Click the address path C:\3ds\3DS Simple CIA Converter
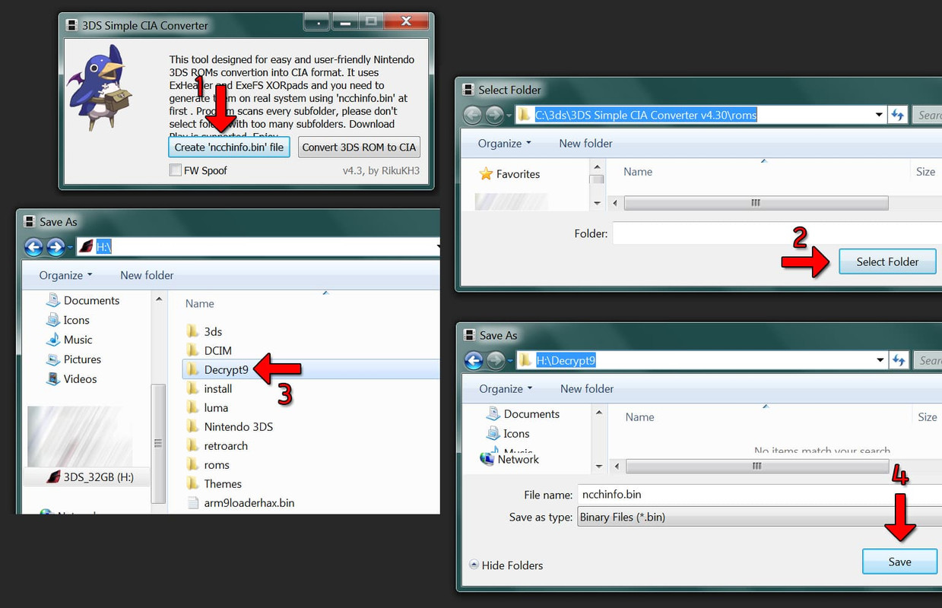Screen dimensions: 942x608 [645, 115]
